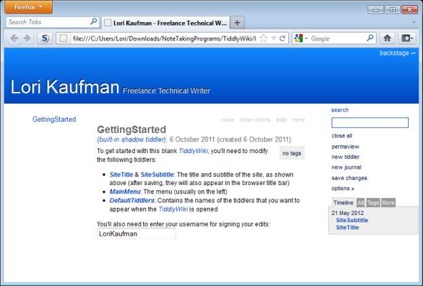Click the GettingStarted tiddler heading
The width and height of the screenshot is (423, 286).
pyautogui.click(x=131, y=130)
